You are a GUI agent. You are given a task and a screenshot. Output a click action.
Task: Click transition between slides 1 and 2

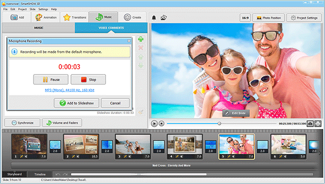(55, 146)
